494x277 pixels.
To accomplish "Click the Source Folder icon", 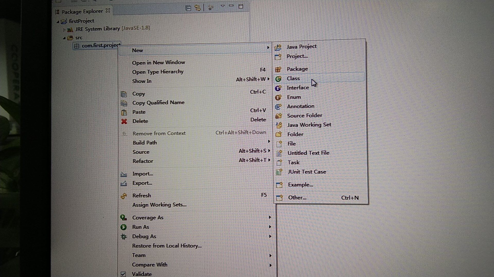I will coord(278,116).
